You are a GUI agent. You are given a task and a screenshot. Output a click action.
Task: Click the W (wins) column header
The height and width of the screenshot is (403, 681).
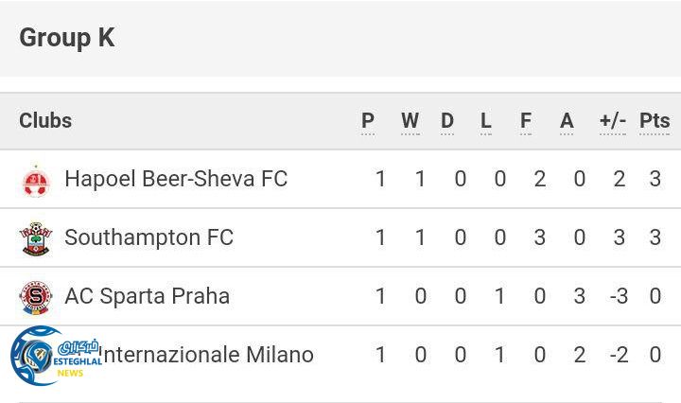[410, 121]
